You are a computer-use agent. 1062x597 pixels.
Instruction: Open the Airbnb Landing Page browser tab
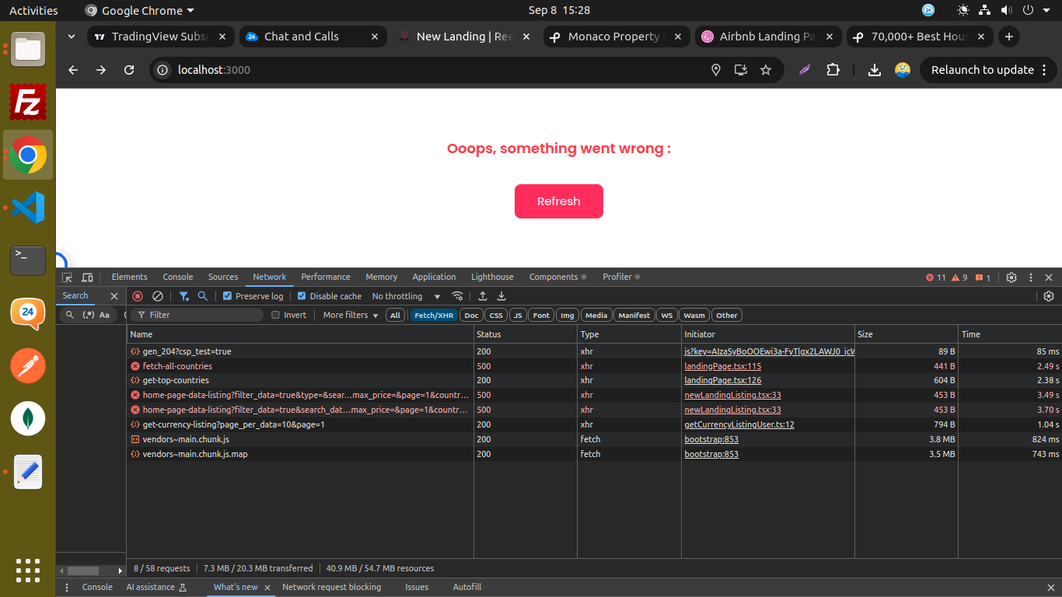click(x=767, y=37)
